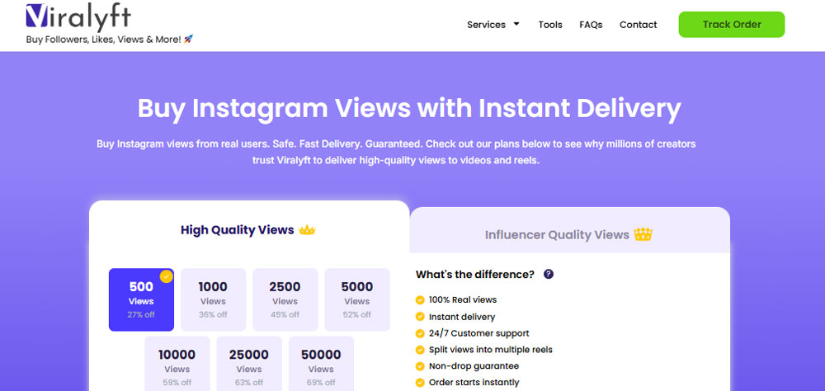This screenshot has width=825, height=391.
Task: Open the Services dropdown menu
Action: (493, 24)
